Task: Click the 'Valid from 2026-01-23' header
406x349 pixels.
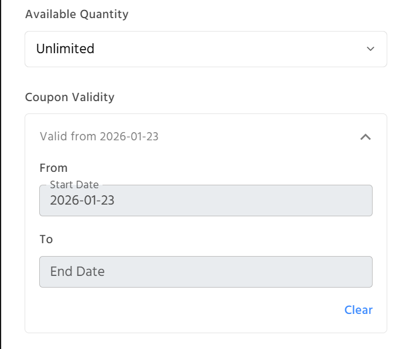Action: pos(99,137)
